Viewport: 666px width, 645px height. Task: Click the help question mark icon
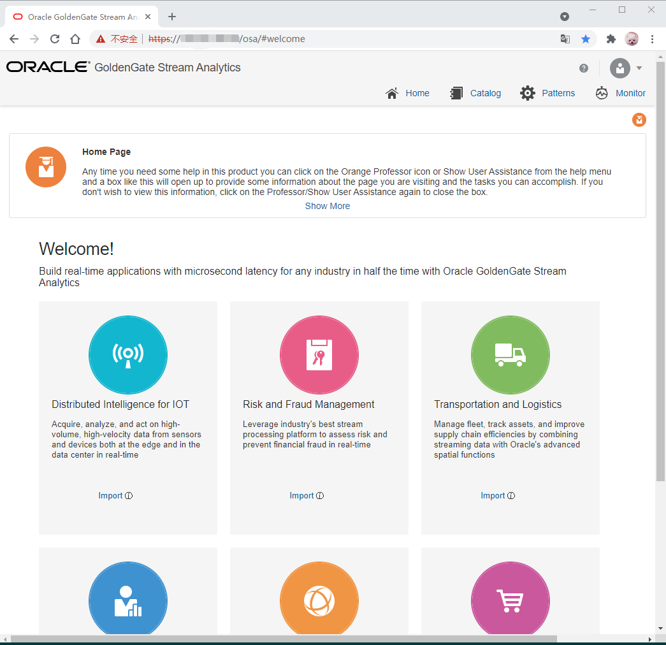coord(584,68)
